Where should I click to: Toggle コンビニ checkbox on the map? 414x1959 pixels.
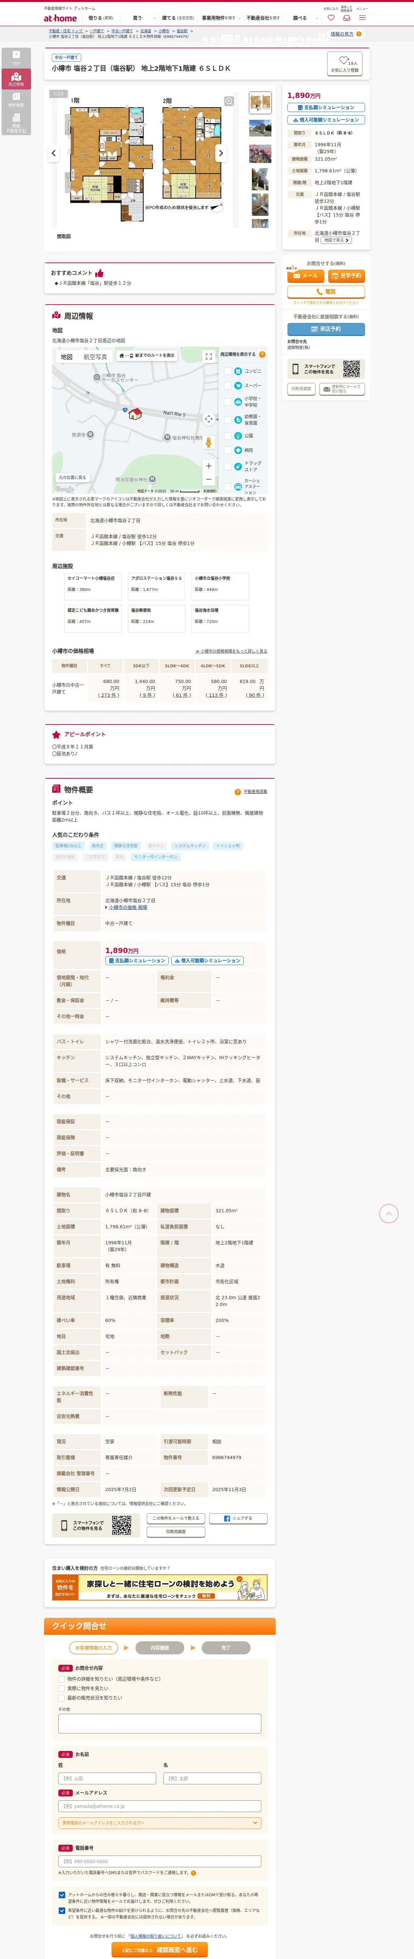tap(228, 371)
